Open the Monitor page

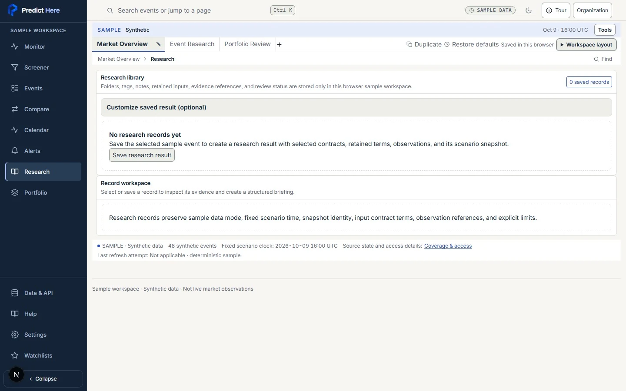pos(43,46)
